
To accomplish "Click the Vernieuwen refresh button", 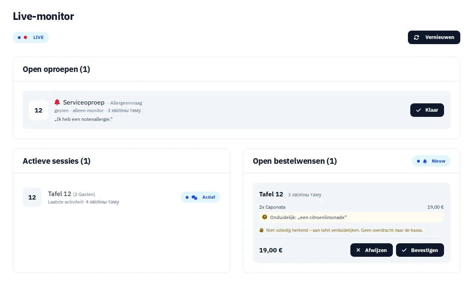I will click(x=434, y=37).
